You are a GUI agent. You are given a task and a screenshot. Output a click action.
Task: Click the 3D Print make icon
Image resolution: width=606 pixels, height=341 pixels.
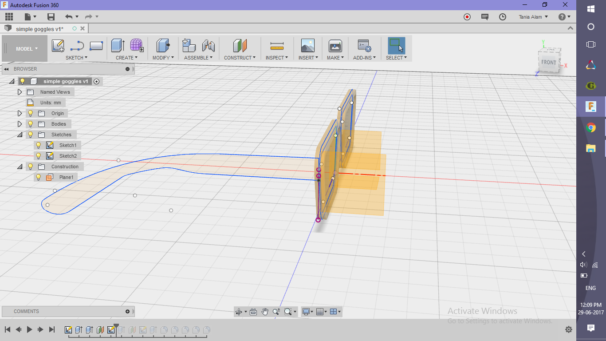(335, 46)
